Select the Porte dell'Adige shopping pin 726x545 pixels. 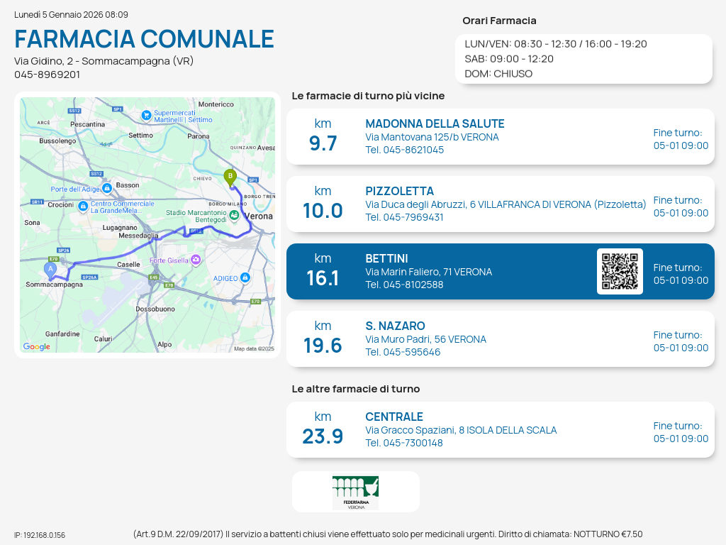coord(106,188)
